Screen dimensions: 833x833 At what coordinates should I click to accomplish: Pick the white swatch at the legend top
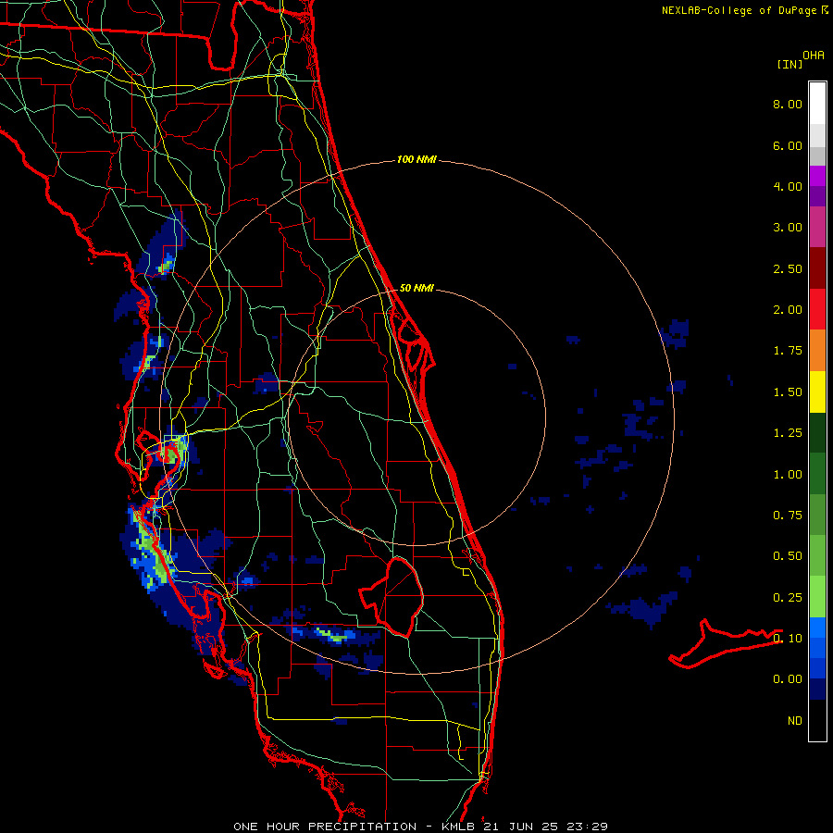817,104
